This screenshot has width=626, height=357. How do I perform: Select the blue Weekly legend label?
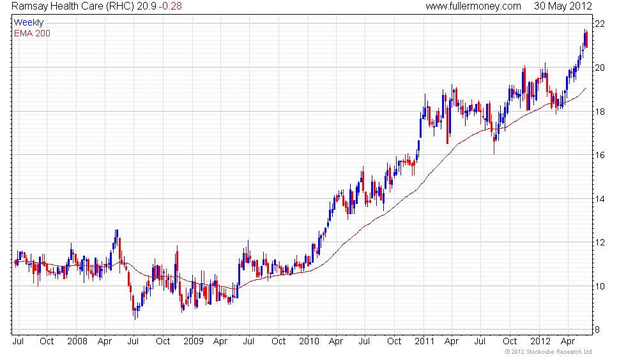pos(28,23)
